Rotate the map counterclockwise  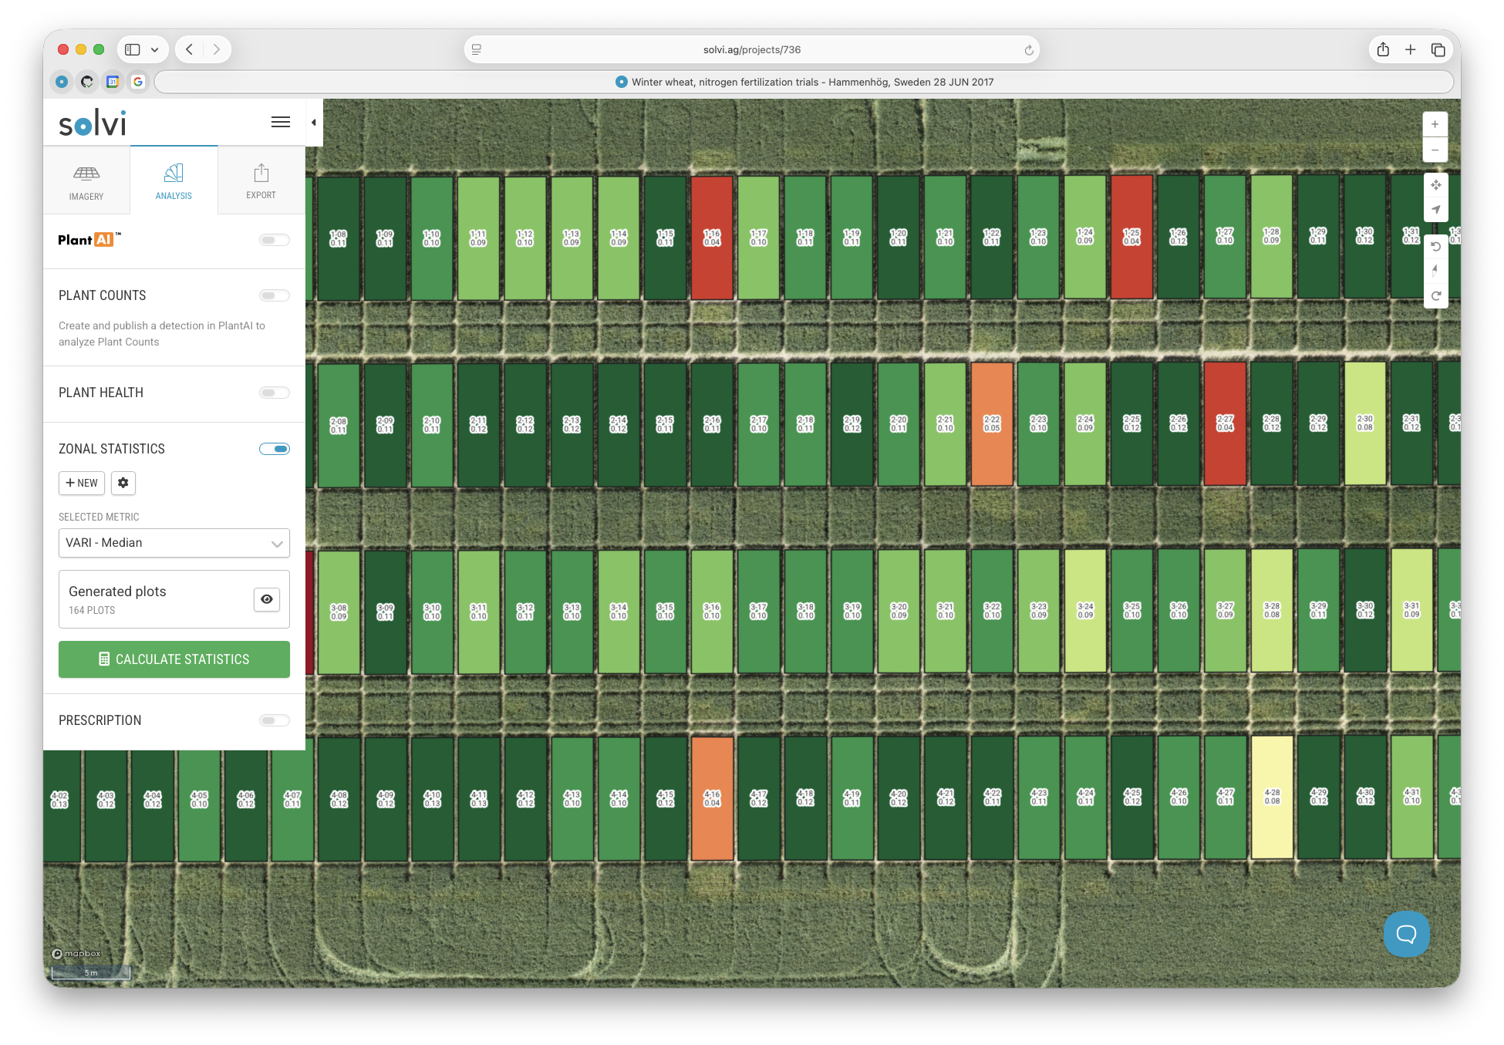[1435, 247]
